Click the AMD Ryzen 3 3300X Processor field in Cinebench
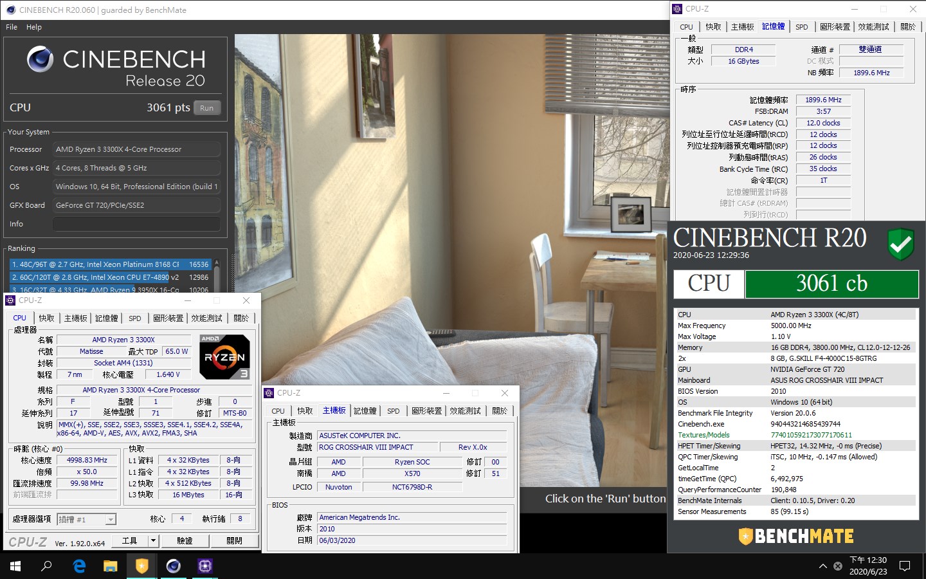Image resolution: width=926 pixels, height=579 pixels. coord(136,149)
